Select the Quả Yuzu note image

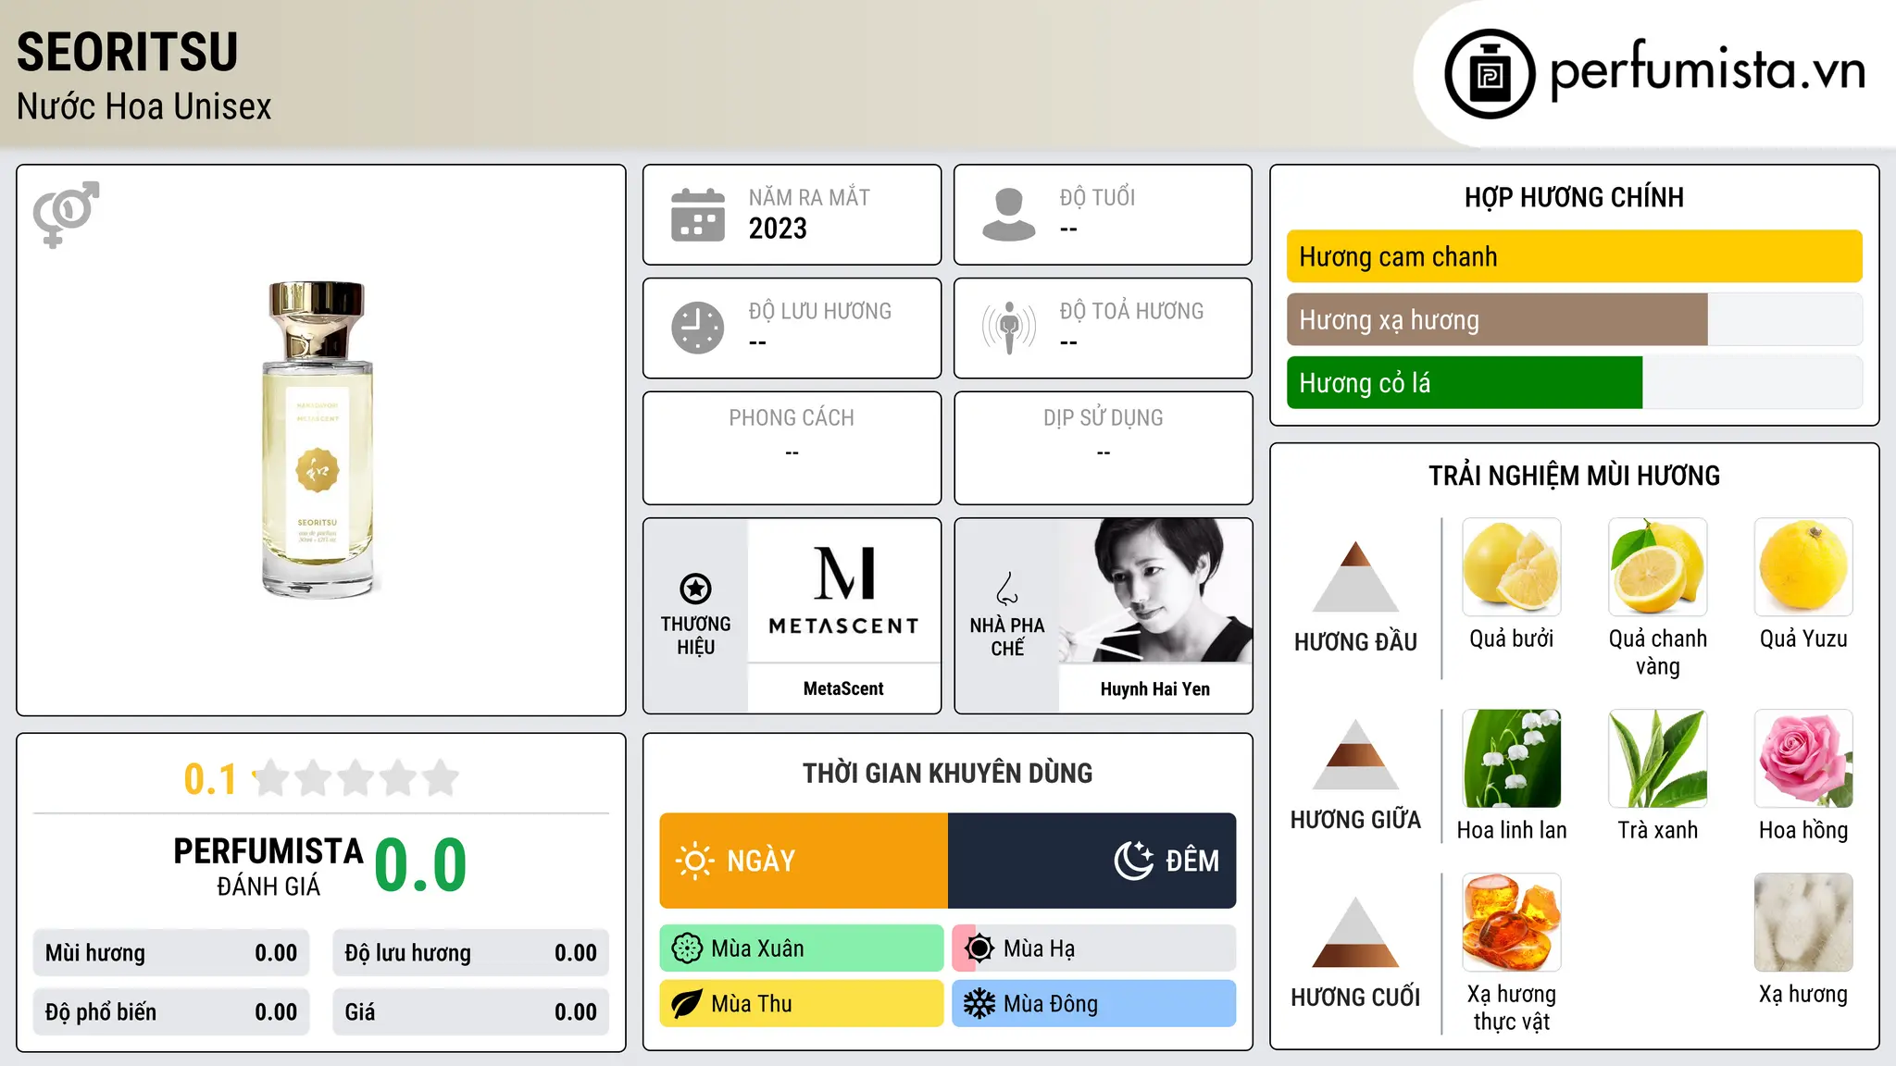tap(1803, 567)
